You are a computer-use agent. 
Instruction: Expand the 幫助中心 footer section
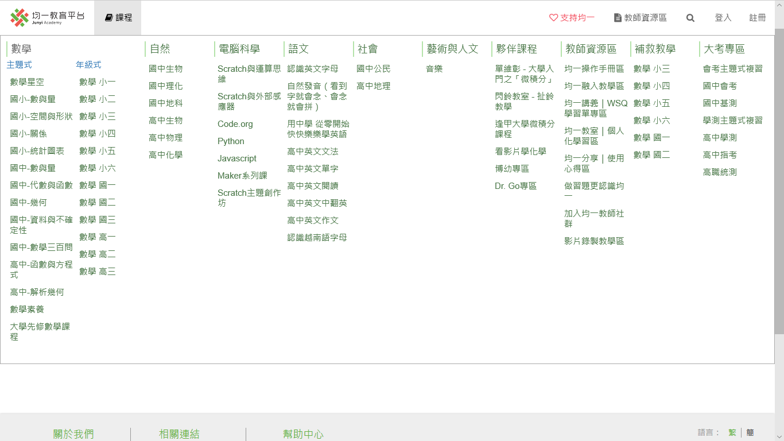pos(303,434)
